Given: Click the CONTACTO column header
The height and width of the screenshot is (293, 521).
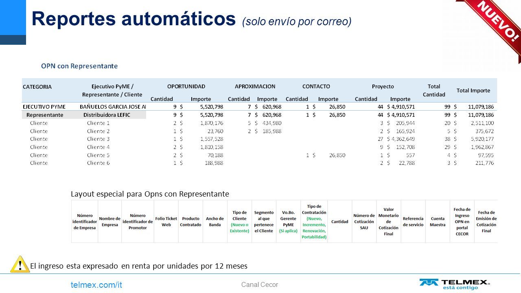Looking at the screenshot, I should (x=316, y=86).
